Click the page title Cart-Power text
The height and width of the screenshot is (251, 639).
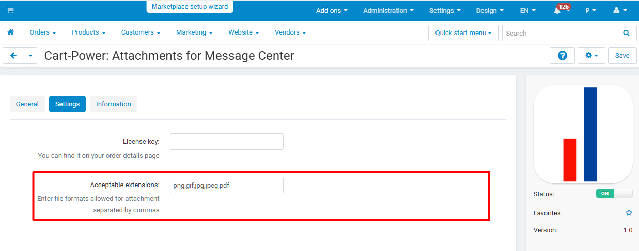(169, 56)
